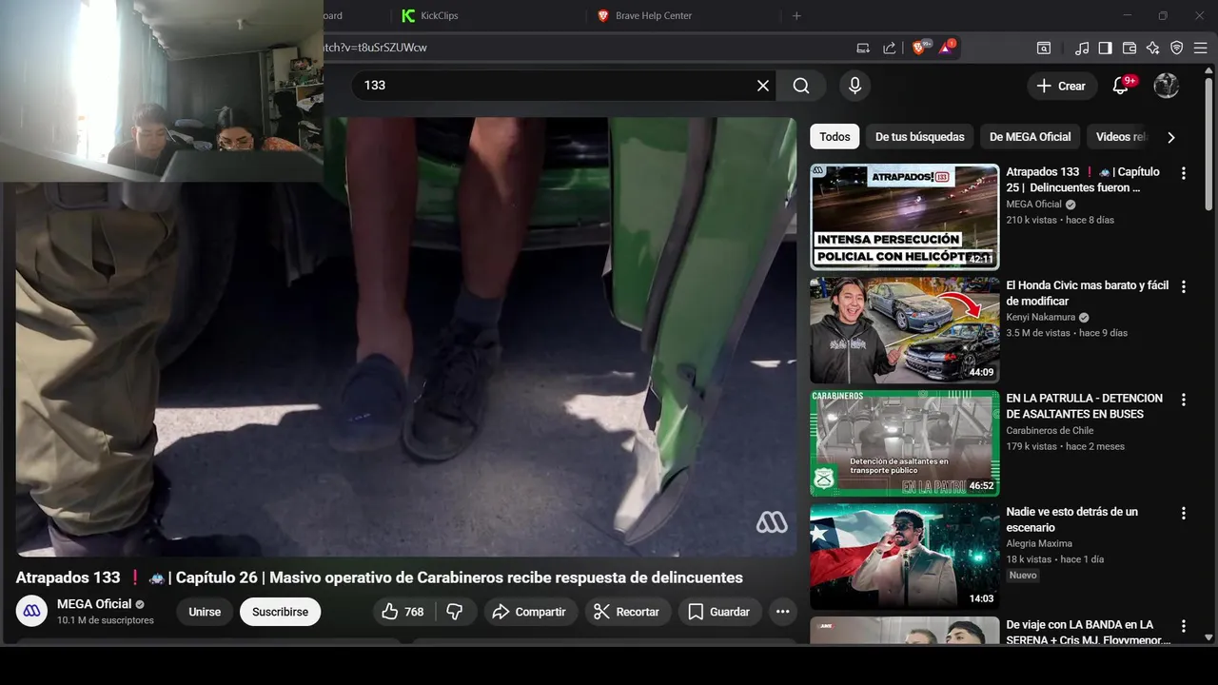Click channel name 'Carabineros de Chile'
1218x685 pixels.
(x=1050, y=431)
